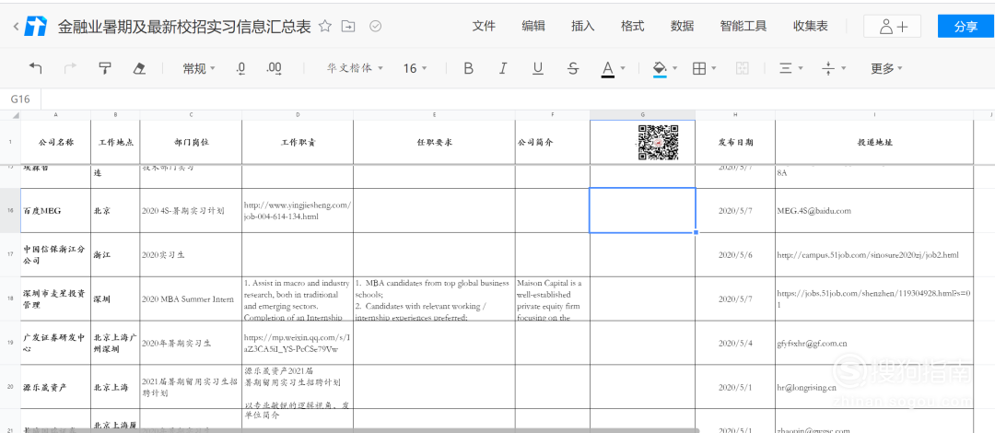Viewport: 995px width, 433px height.
Task: Go back using the back arrow
Action: pos(16,26)
